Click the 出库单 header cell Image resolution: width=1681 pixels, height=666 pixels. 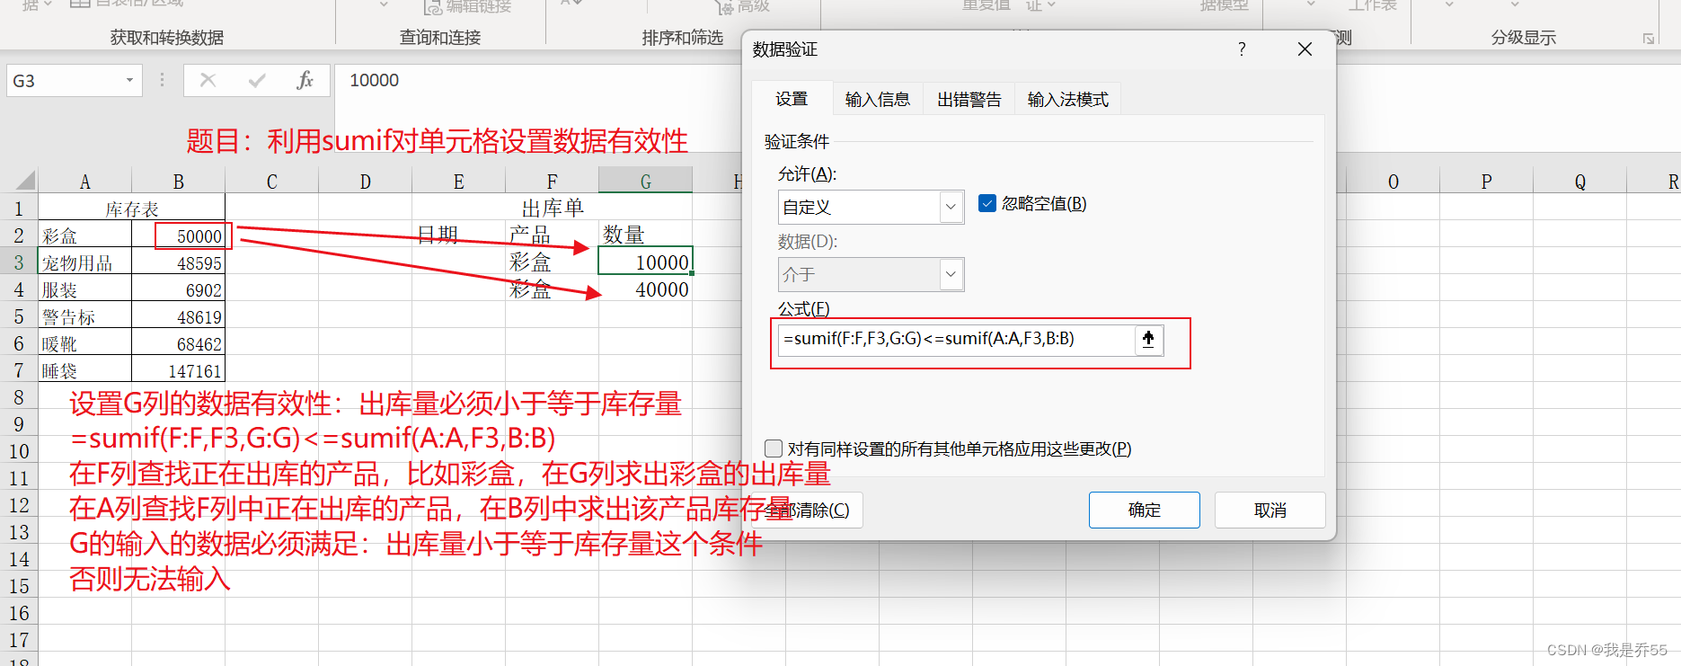click(552, 208)
